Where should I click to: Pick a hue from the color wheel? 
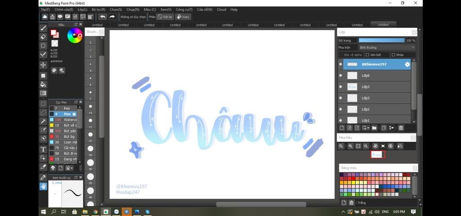click(x=75, y=36)
